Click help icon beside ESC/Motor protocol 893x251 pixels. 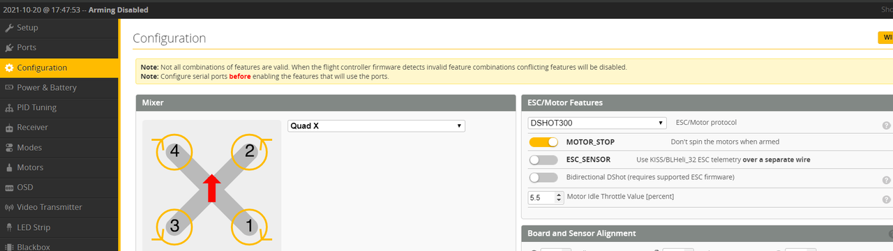pyautogui.click(x=886, y=125)
